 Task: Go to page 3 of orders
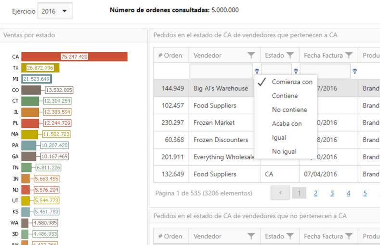[x=332, y=193]
